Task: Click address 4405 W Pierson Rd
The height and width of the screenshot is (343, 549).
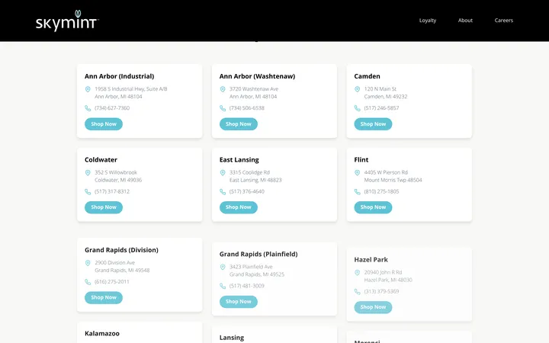Action: point(386,173)
